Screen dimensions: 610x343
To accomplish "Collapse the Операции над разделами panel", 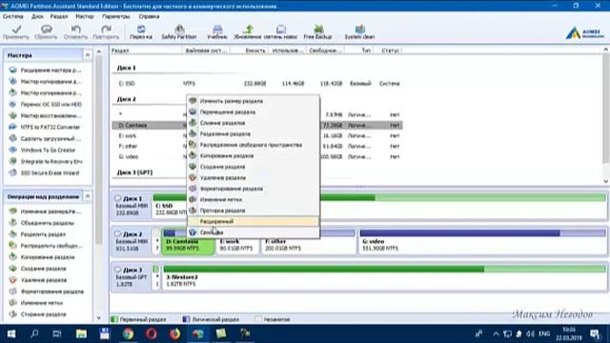I will pos(88,197).
